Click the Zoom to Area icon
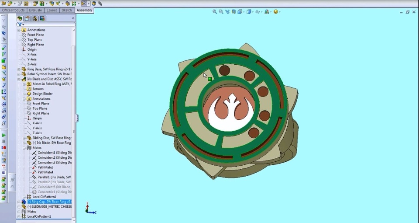The image size is (419, 223). coord(221,12)
